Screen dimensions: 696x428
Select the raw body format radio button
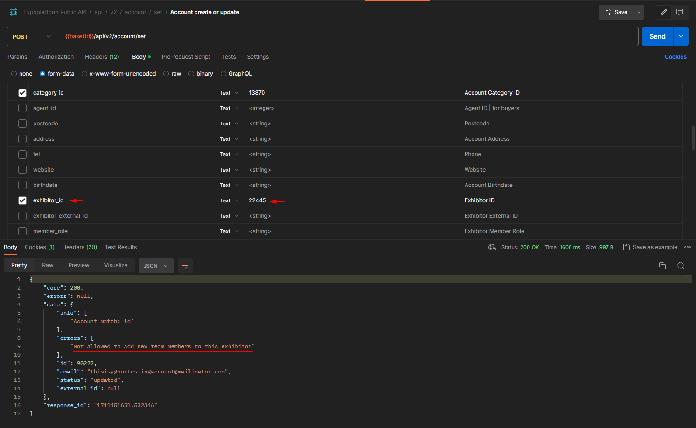coord(166,73)
